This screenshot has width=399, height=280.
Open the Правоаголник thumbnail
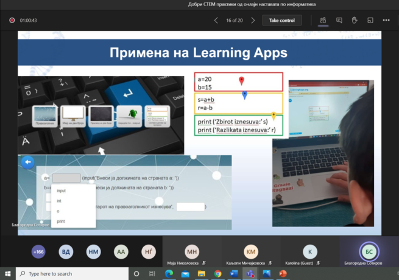coord(45,116)
